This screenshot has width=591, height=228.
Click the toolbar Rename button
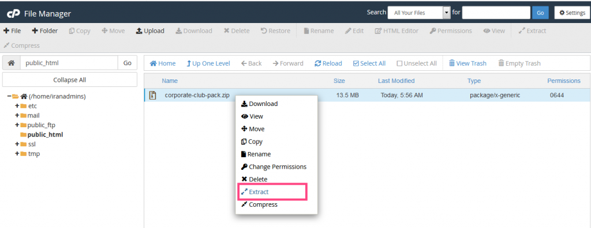(319, 31)
